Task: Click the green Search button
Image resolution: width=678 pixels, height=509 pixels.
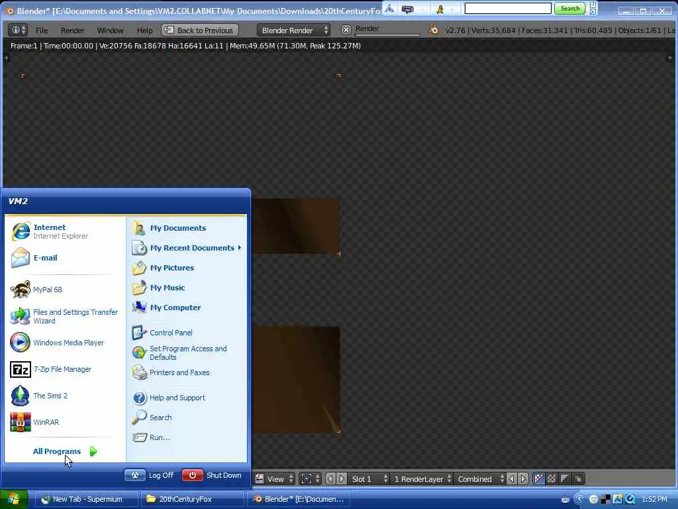Action: coord(570,8)
